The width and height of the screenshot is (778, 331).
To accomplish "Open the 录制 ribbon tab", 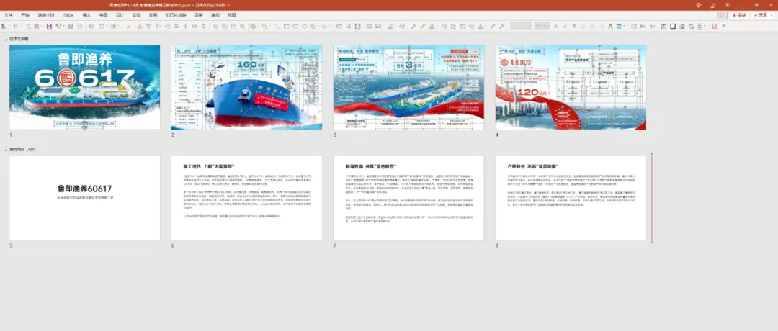I will pyautogui.click(x=199, y=15).
